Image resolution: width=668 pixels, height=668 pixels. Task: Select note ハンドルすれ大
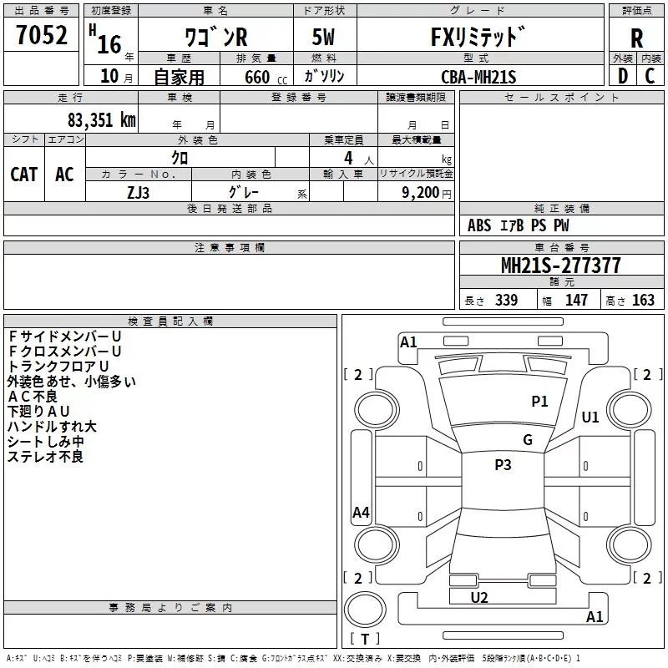coord(52,426)
